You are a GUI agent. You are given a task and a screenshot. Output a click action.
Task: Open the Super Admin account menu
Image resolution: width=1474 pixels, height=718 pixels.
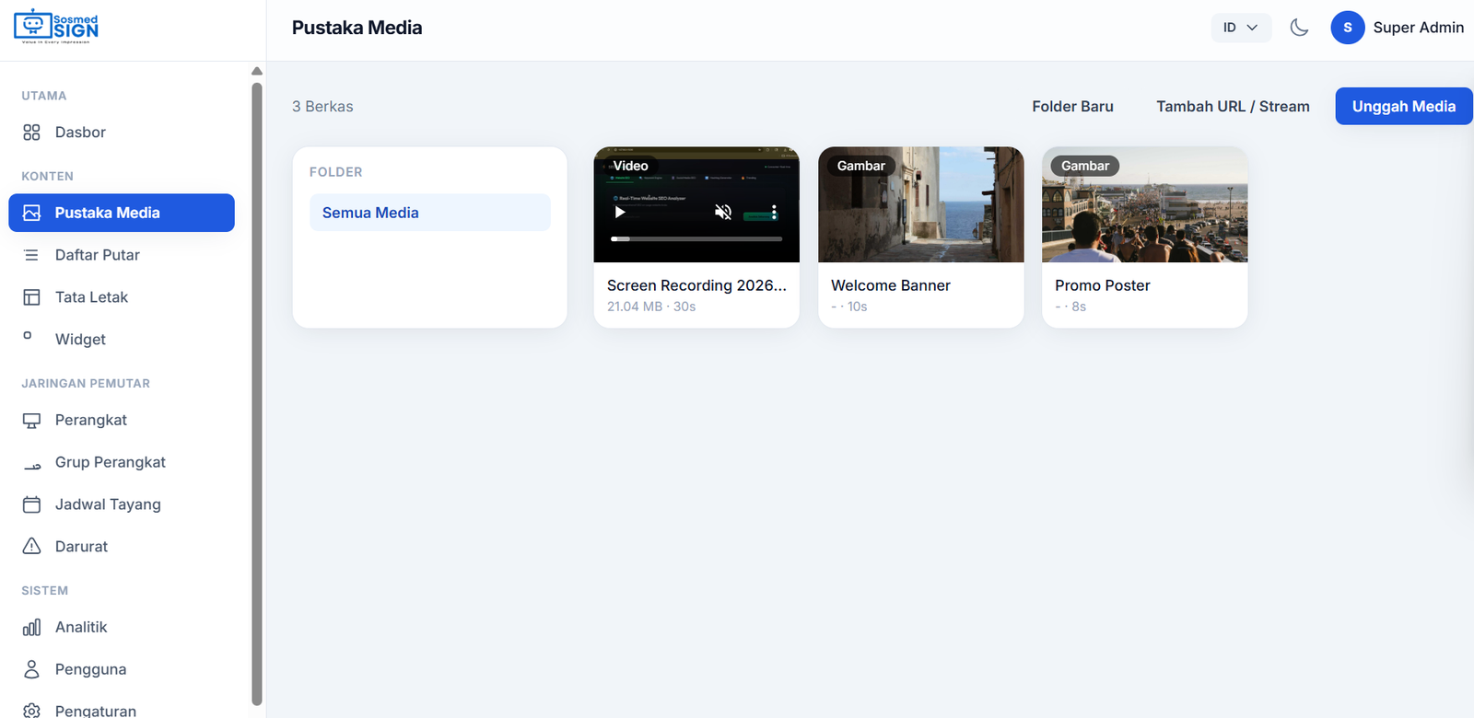click(x=1398, y=28)
